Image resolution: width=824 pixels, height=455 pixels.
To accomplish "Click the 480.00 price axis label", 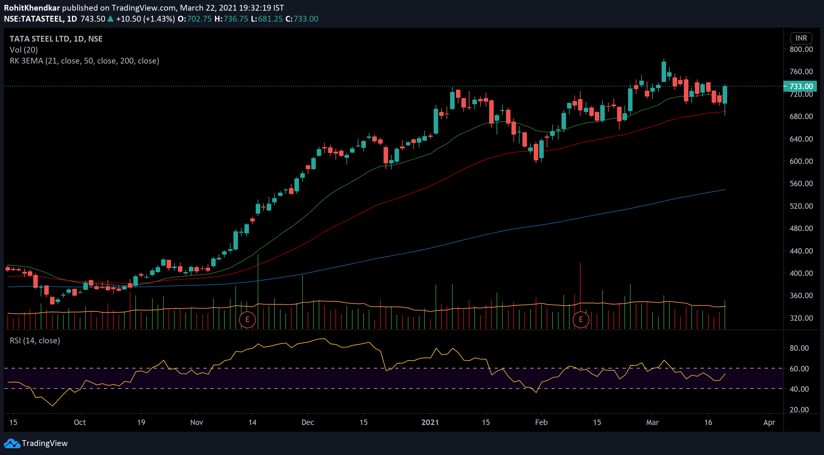I will pyautogui.click(x=801, y=228).
